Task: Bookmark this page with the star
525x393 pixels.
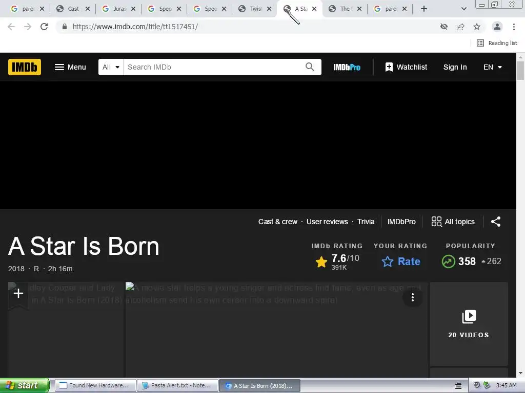Action: (x=477, y=27)
